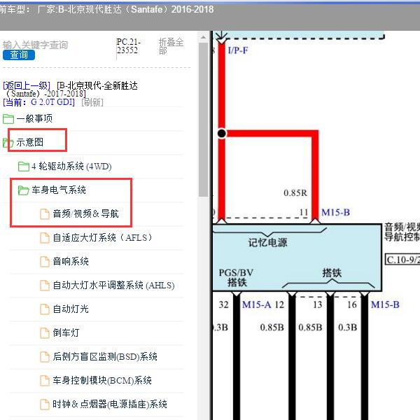420x420 pixels.
Task: Click the splice dot on red wire
Action: [x=221, y=133]
